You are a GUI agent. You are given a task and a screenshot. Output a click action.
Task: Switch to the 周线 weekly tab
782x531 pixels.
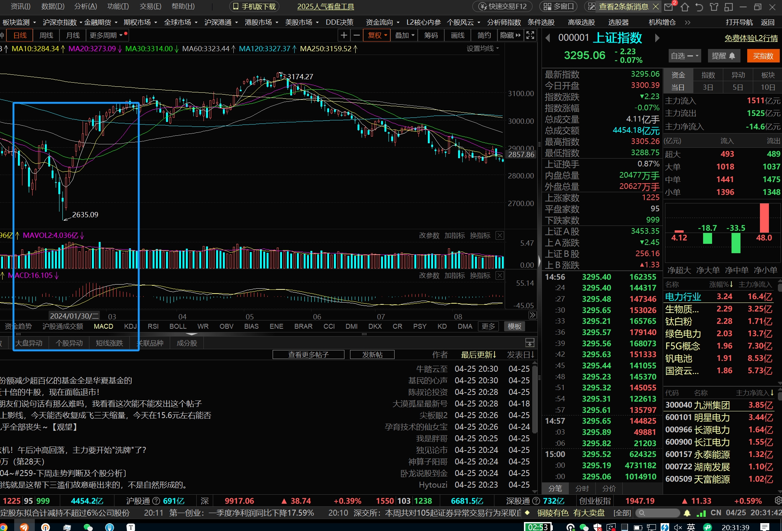pyautogui.click(x=46, y=36)
